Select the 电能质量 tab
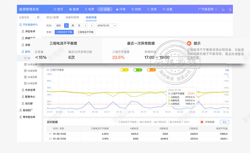The width and height of the screenshot is (250, 153). pos(91,17)
